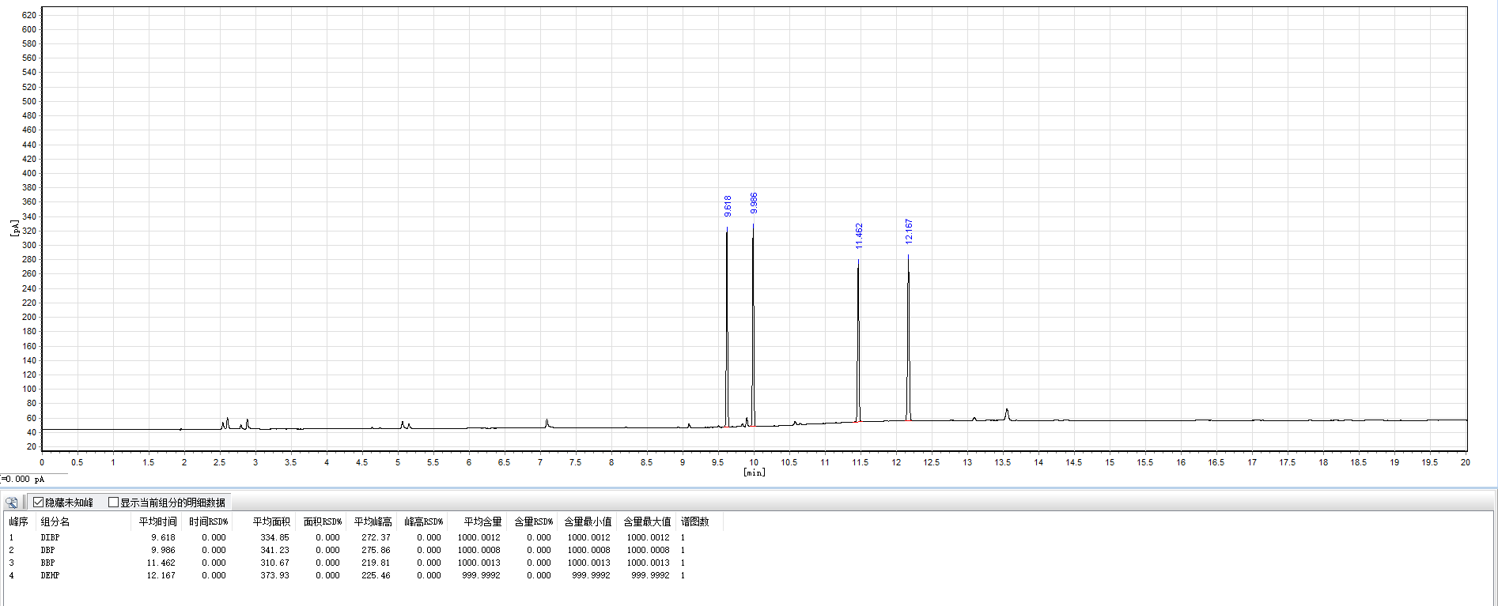The height and width of the screenshot is (606, 1498).
Task: Click the 9.618 peak retention label
Action: [x=728, y=206]
